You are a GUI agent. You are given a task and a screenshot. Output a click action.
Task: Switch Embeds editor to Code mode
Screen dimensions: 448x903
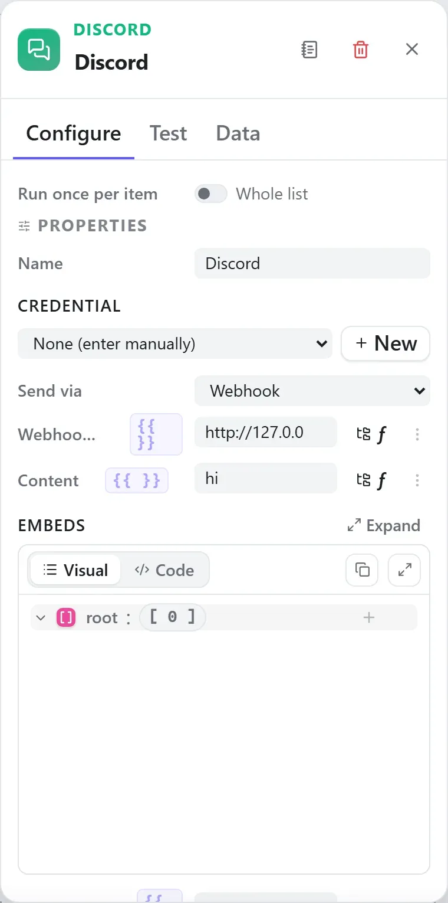tap(164, 570)
